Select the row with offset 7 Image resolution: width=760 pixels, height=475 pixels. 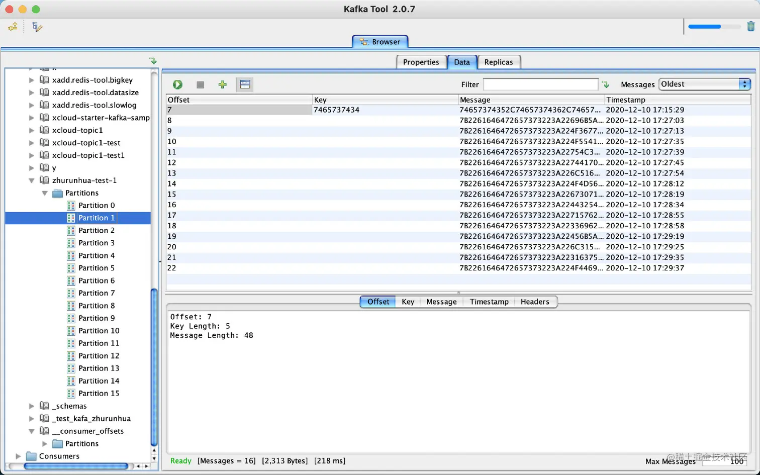click(x=458, y=110)
